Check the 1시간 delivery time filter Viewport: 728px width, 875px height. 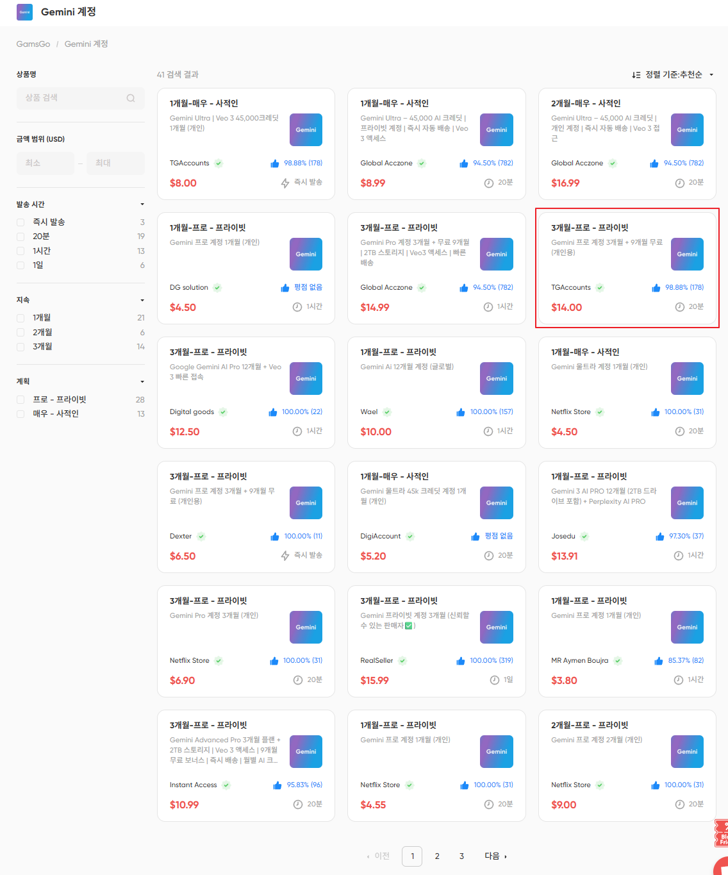tap(21, 251)
